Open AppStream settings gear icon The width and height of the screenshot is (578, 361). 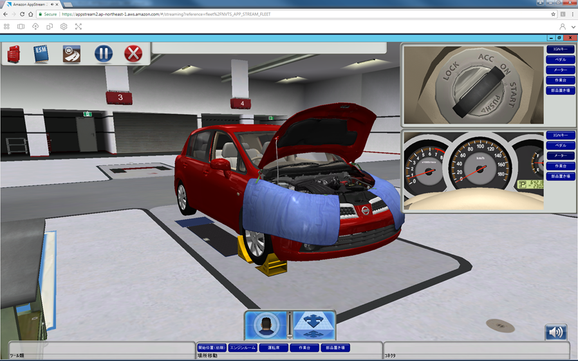pos(64,26)
